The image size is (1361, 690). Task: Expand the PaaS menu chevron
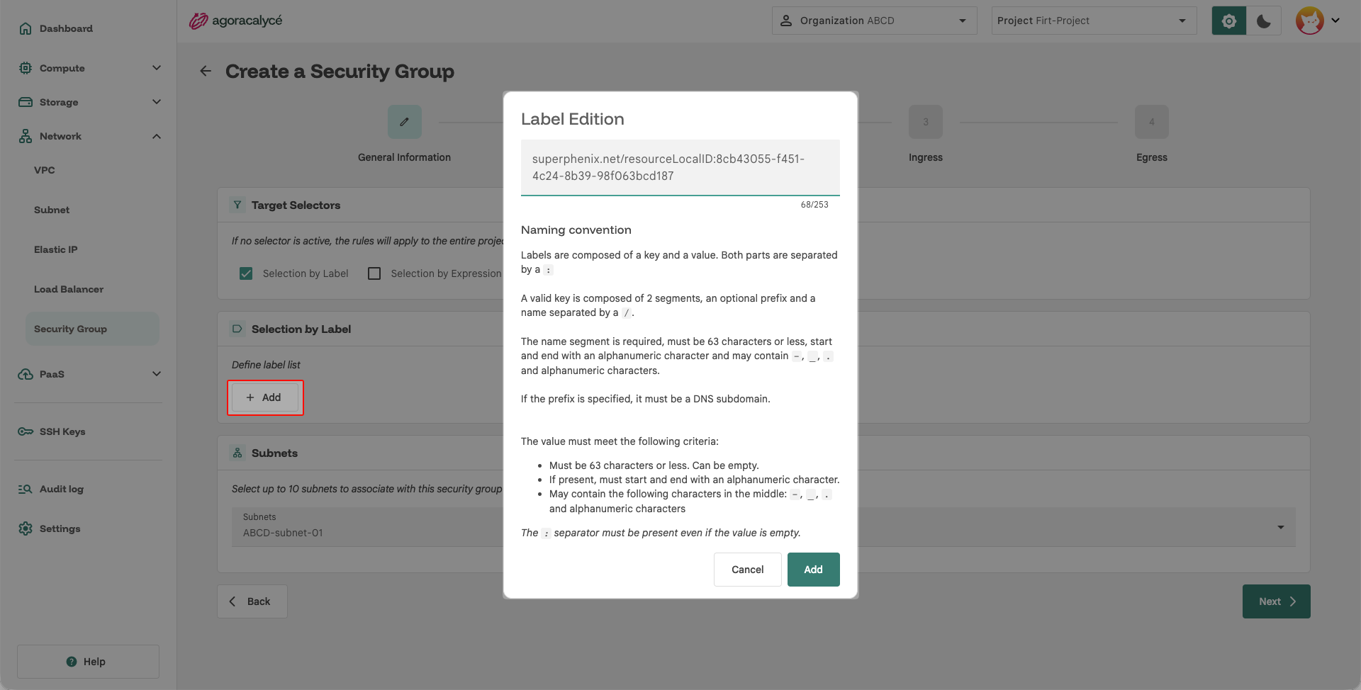(x=157, y=374)
